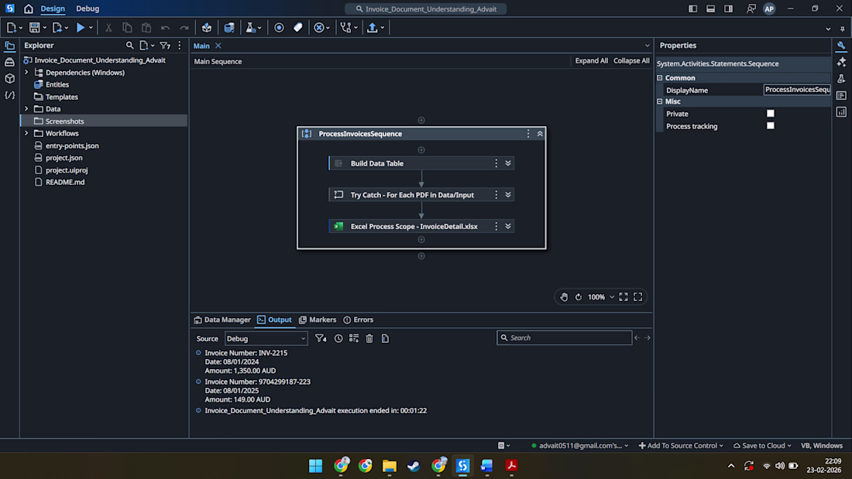
Task: Toggle the Private checkbox
Action: (771, 114)
